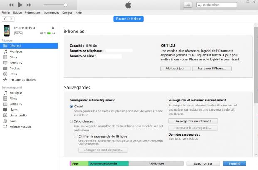Click the 16 Go capacity badge

tap(18, 33)
